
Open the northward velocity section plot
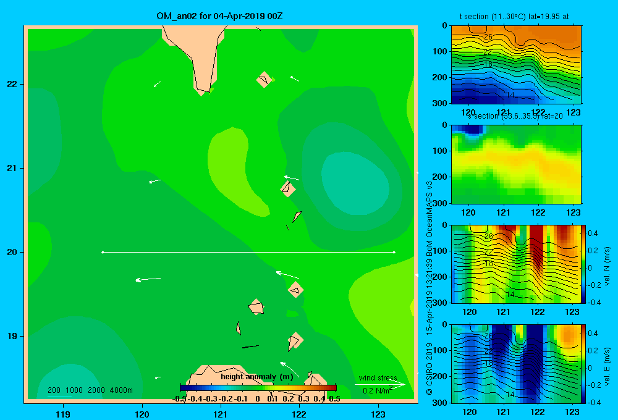(516, 264)
